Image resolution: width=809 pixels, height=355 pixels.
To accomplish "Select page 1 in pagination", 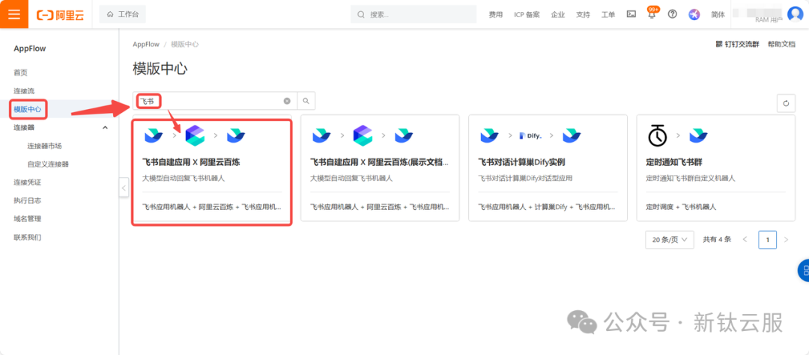I will (x=768, y=240).
